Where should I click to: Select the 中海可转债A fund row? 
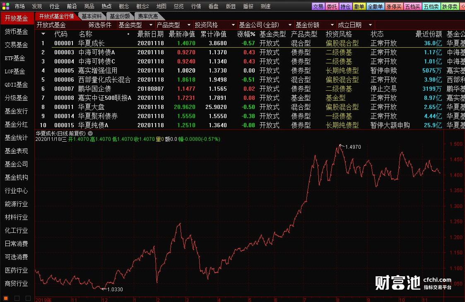(250, 52)
